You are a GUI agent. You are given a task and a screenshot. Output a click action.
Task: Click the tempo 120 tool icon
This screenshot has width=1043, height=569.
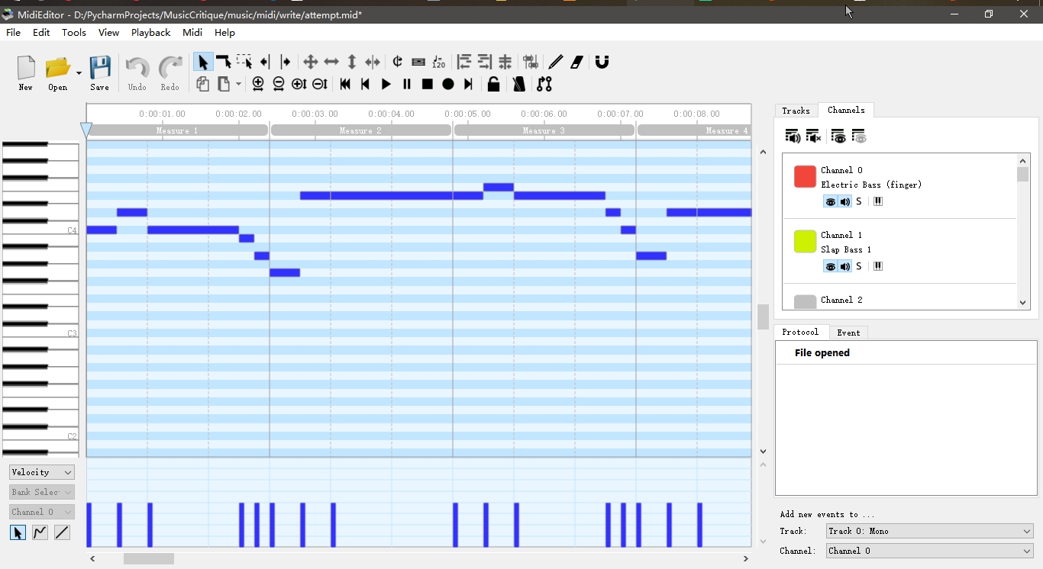[x=439, y=62]
